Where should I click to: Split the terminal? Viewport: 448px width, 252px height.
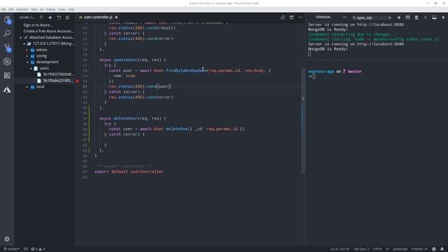click(x=407, y=17)
